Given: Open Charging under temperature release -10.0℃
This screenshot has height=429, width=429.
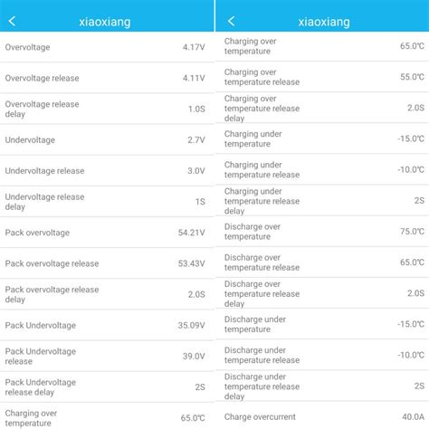Looking at the screenshot, I should coord(322,169).
